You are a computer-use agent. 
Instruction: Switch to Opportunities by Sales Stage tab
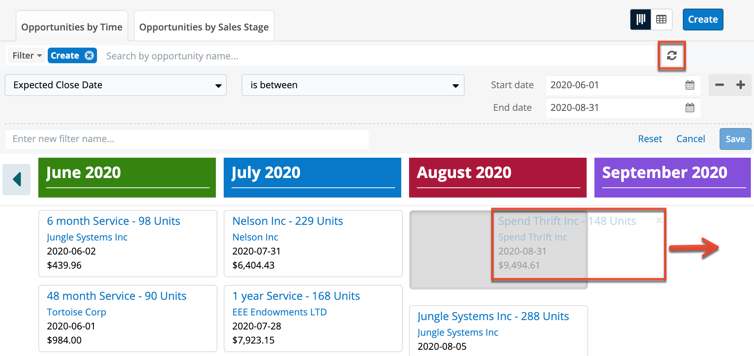pos(204,27)
